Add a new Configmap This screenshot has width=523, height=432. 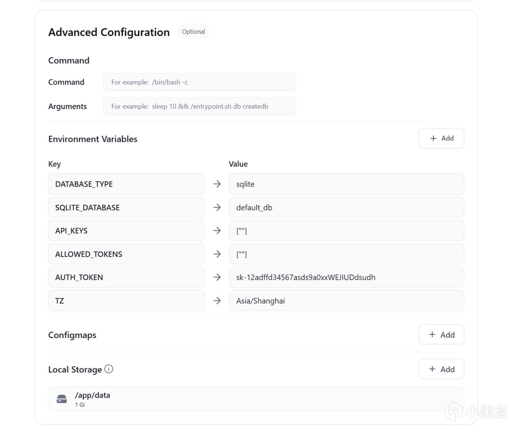(x=441, y=335)
